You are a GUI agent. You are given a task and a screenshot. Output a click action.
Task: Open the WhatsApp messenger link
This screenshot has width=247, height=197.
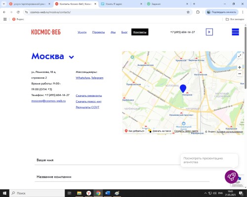point(83,78)
